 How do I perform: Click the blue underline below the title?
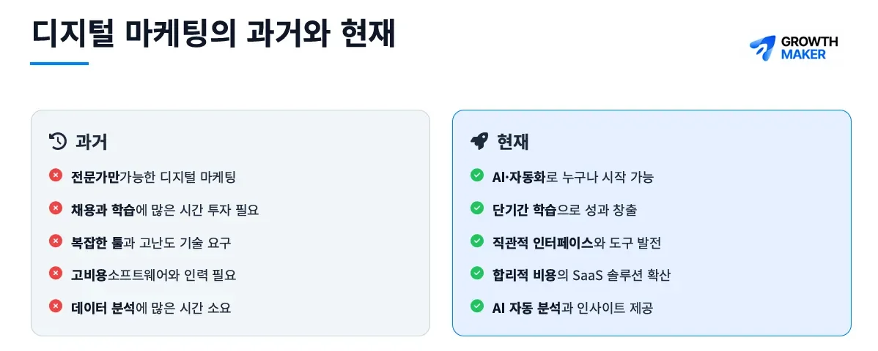coord(59,64)
